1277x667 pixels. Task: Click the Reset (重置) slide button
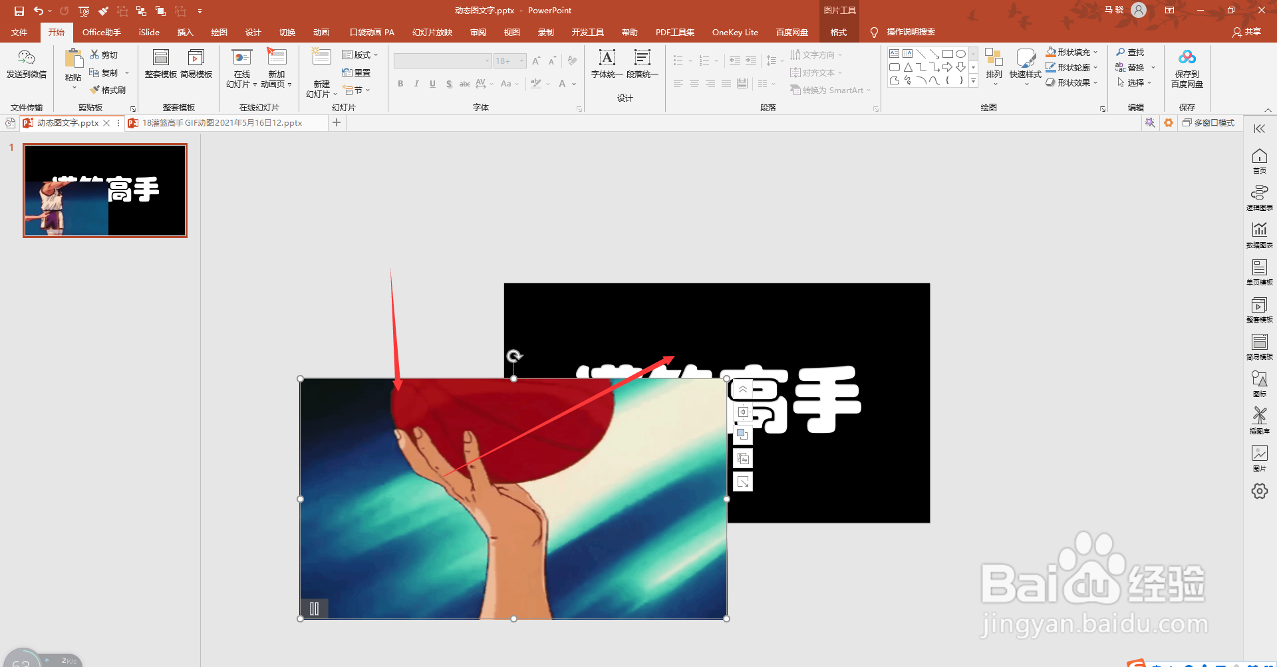click(x=356, y=72)
